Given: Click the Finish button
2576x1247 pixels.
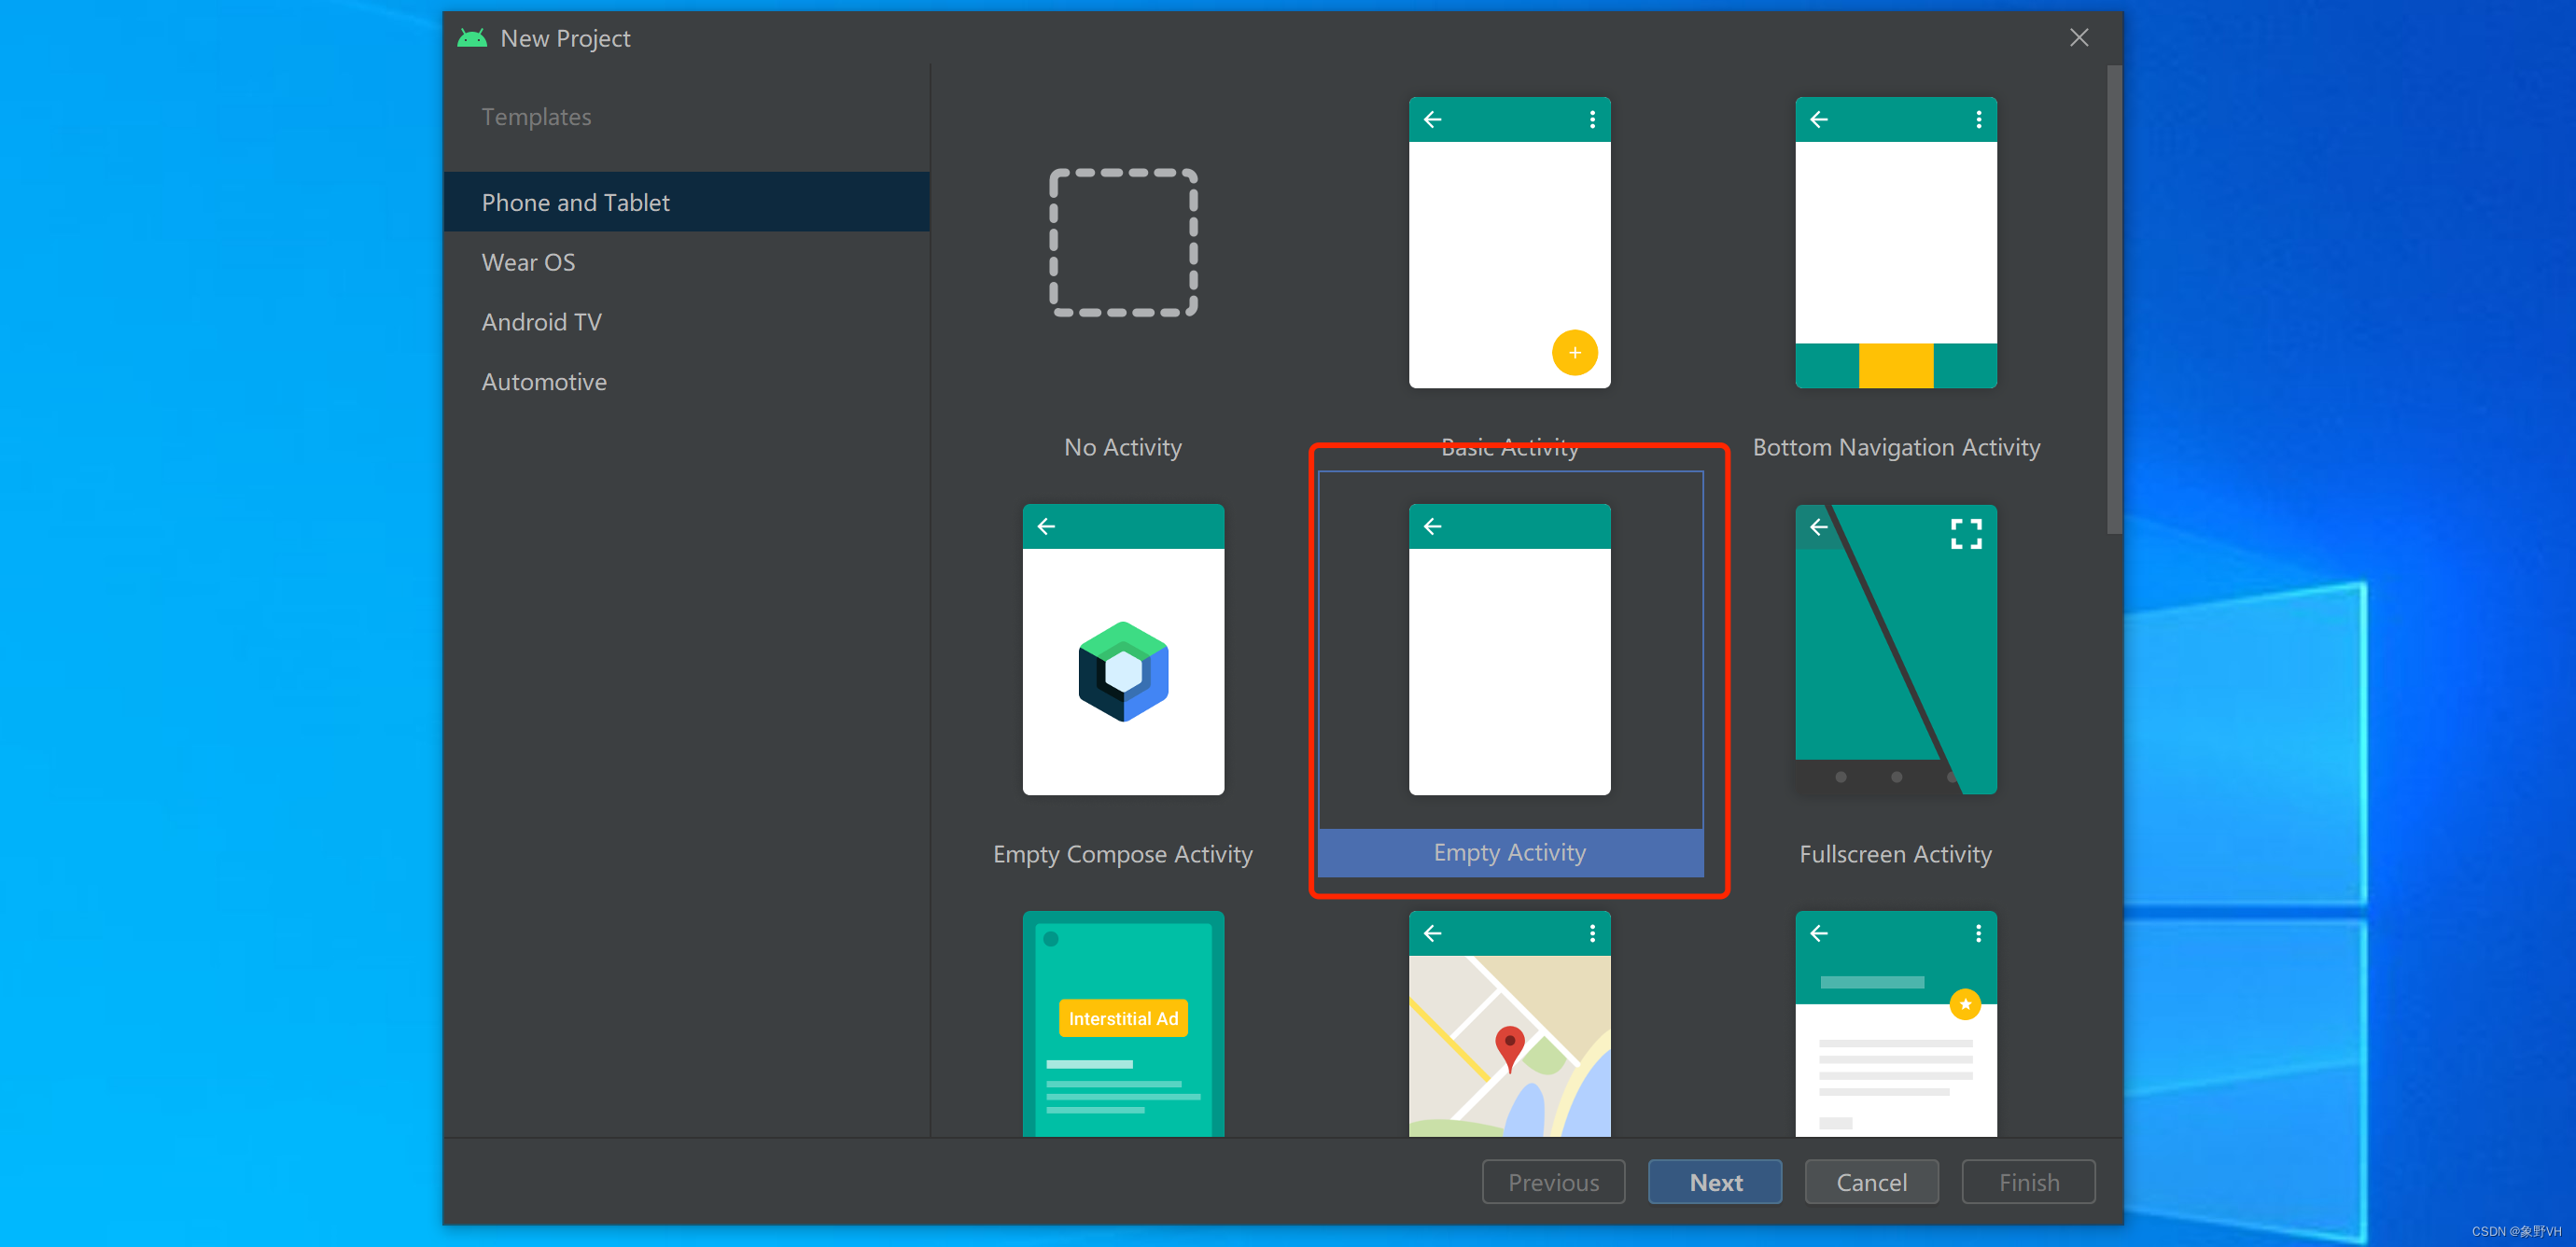Looking at the screenshot, I should [x=2027, y=1182].
